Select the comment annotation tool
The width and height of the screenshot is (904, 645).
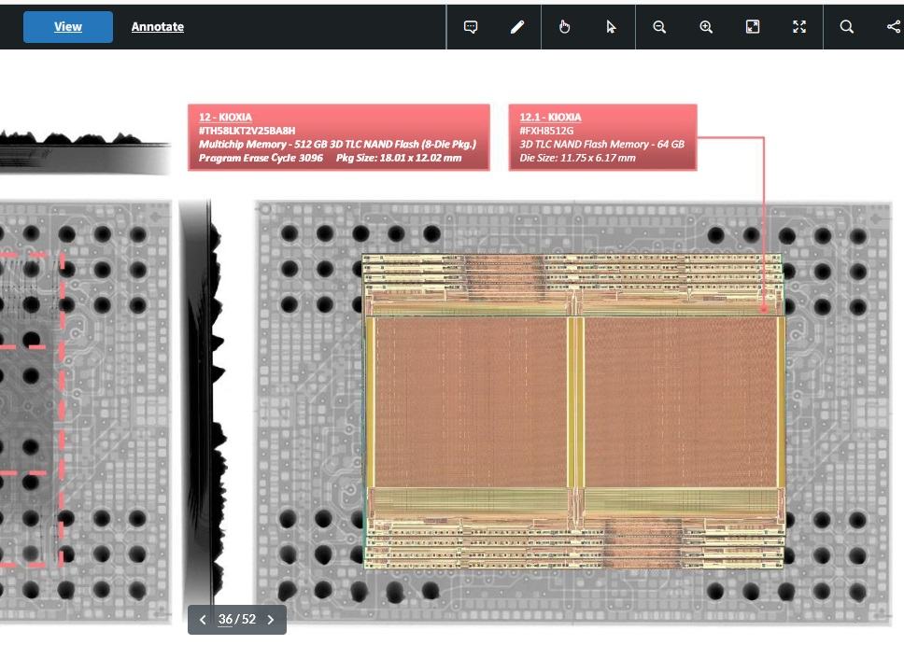tap(471, 26)
